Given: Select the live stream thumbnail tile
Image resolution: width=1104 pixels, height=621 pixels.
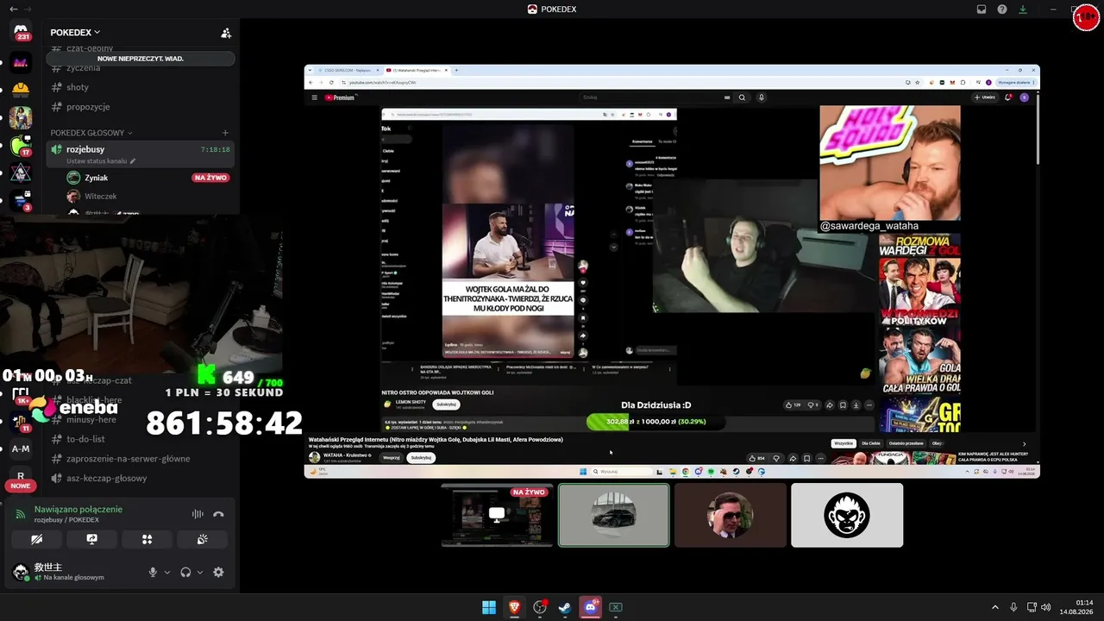Looking at the screenshot, I should click(x=497, y=515).
